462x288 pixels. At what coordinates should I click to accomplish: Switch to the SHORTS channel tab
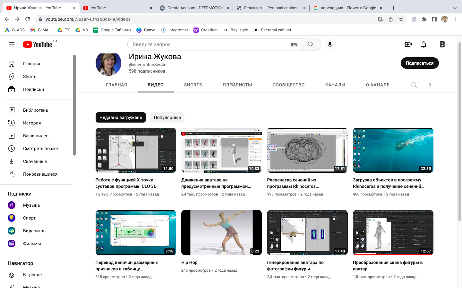point(193,85)
